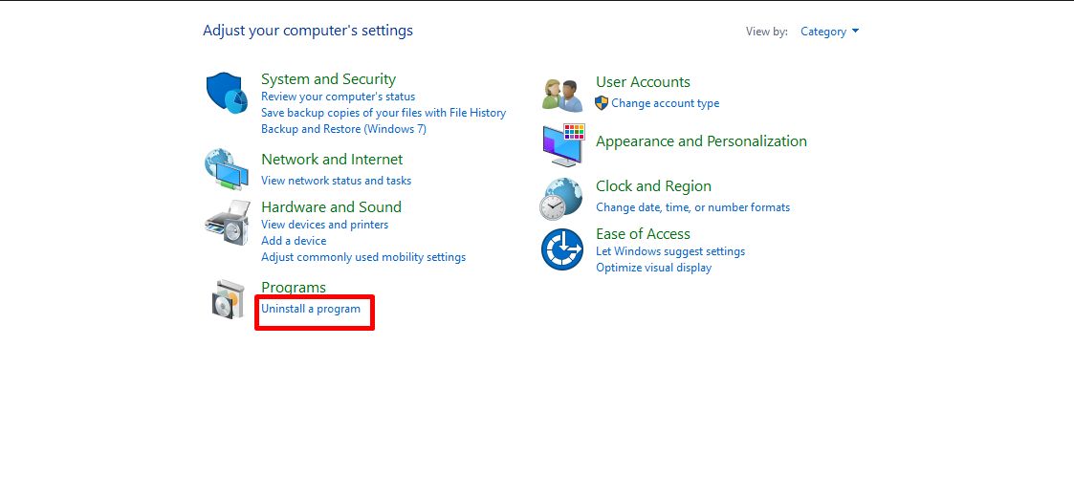Click Save backup copies with File History
This screenshot has height=497, width=1074.
point(383,113)
